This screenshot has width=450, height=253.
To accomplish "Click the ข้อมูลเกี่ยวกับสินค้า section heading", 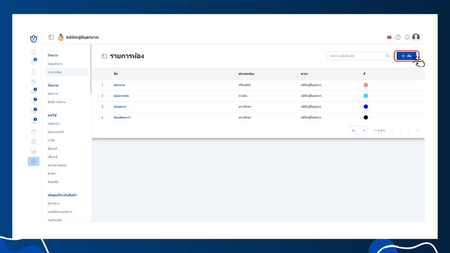I will pyautogui.click(x=62, y=195).
